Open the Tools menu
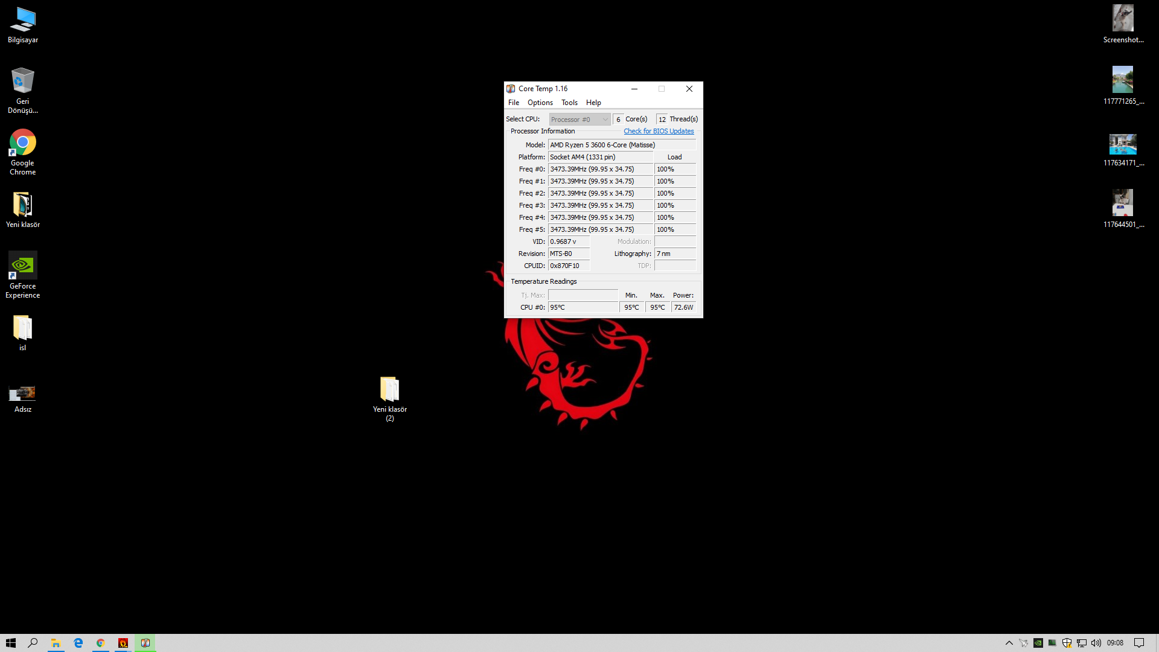 pos(569,103)
